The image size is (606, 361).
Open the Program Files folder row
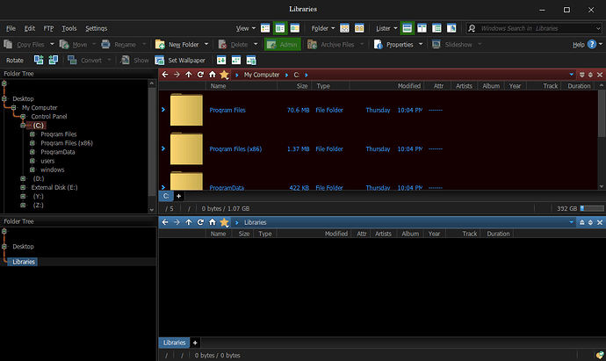point(378,110)
